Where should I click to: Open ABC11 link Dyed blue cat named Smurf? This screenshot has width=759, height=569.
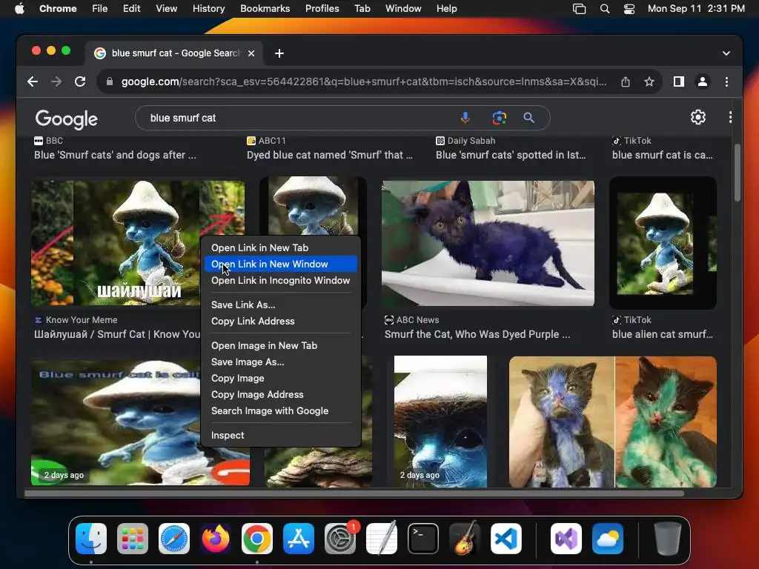tap(330, 156)
